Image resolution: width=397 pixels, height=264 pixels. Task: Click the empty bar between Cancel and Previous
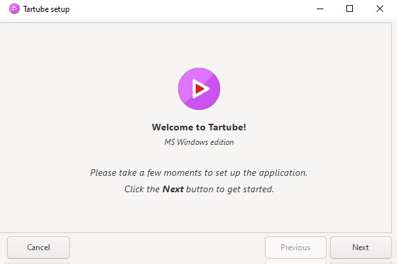[167, 248]
